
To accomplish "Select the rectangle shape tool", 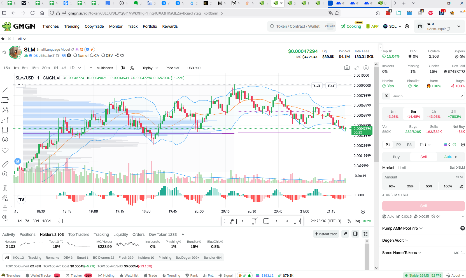I will pyautogui.click(x=5, y=130).
